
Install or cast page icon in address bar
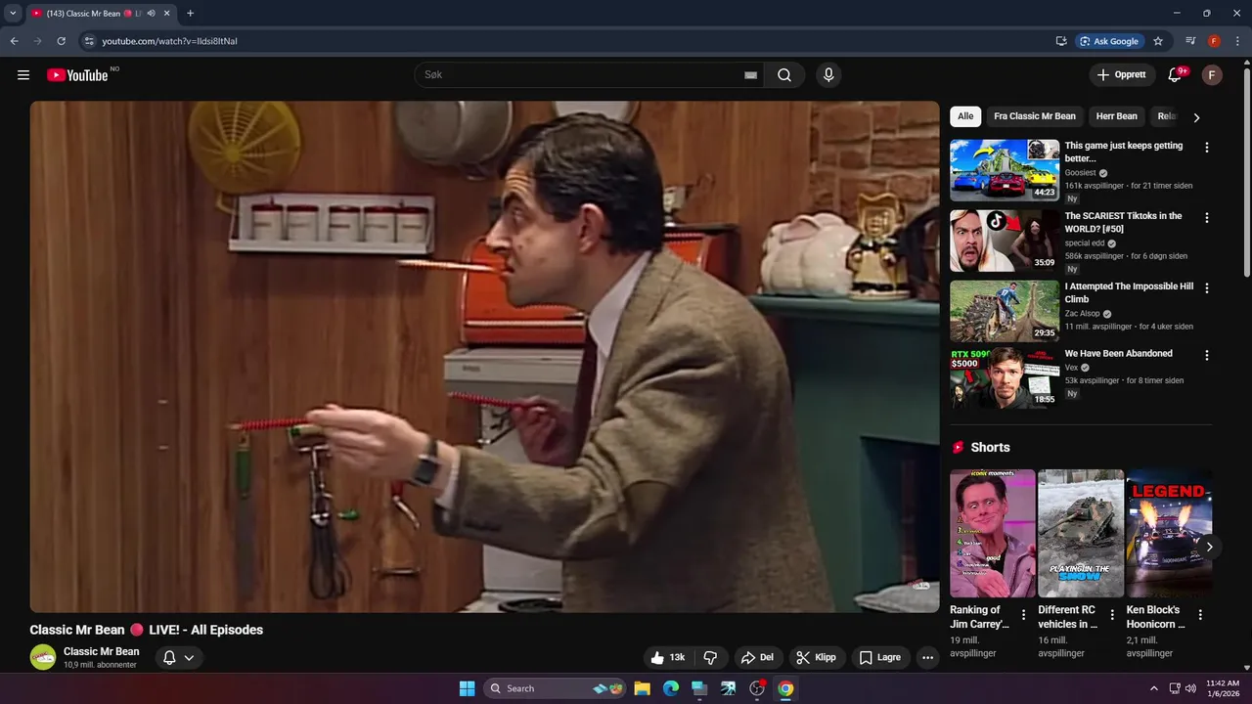coord(1061,41)
